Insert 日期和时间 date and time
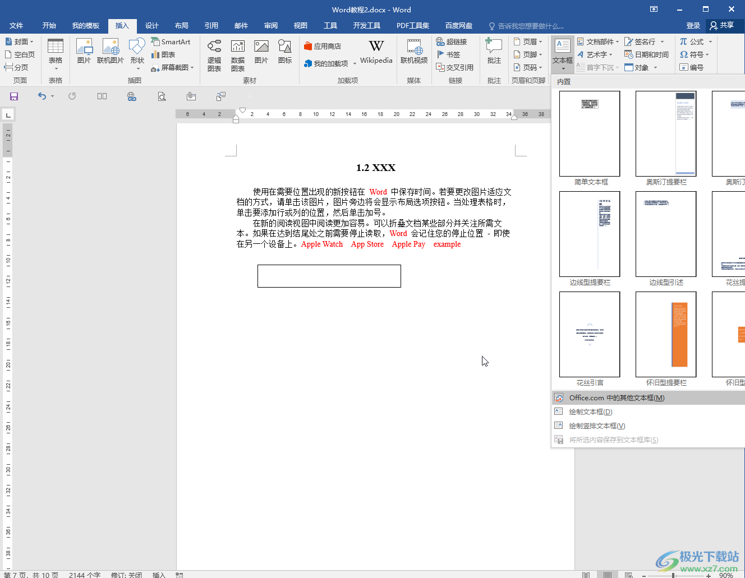Image resolution: width=745 pixels, height=578 pixels. [x=647, y=55]
